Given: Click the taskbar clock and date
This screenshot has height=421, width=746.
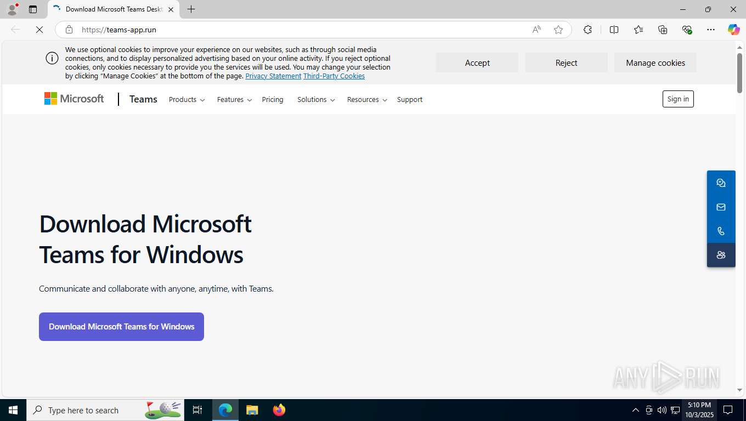Looking at the screenshot, I should (x=699, y=410).
